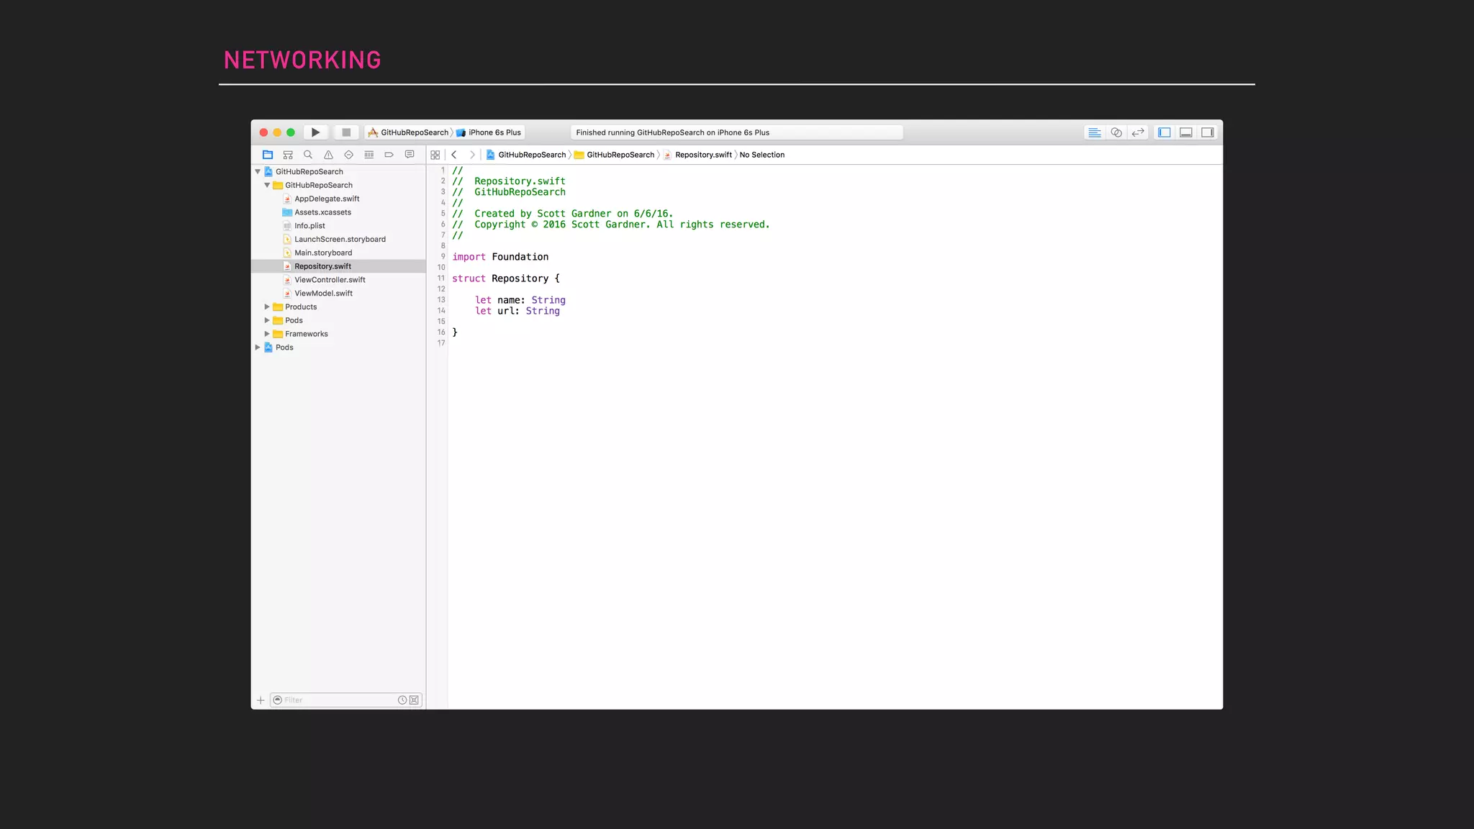Viewport: 1474px width, 829px height.
Task: Show the Version editor
Action: tap(1138, 132)
